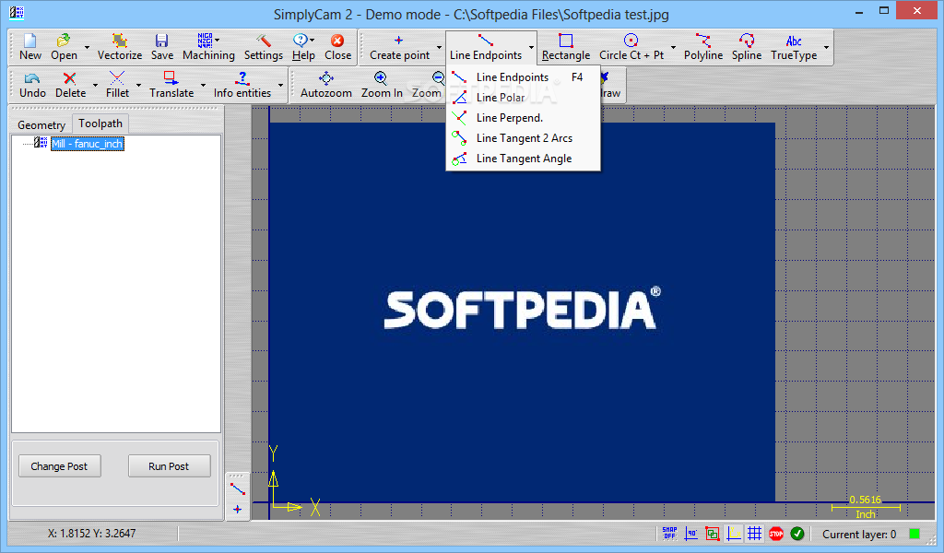The image size is (944, 553).
Task: Undo the last action
Action: tap(32, 85)
